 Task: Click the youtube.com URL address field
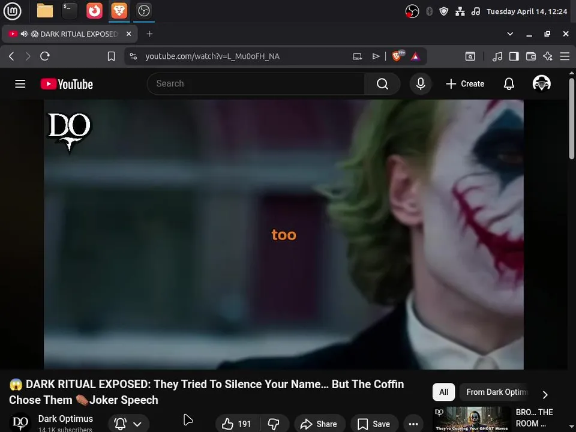[212, 56]
